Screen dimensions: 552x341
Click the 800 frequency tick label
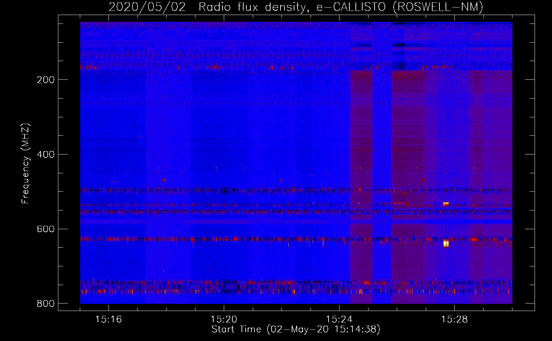coord(46,303)
